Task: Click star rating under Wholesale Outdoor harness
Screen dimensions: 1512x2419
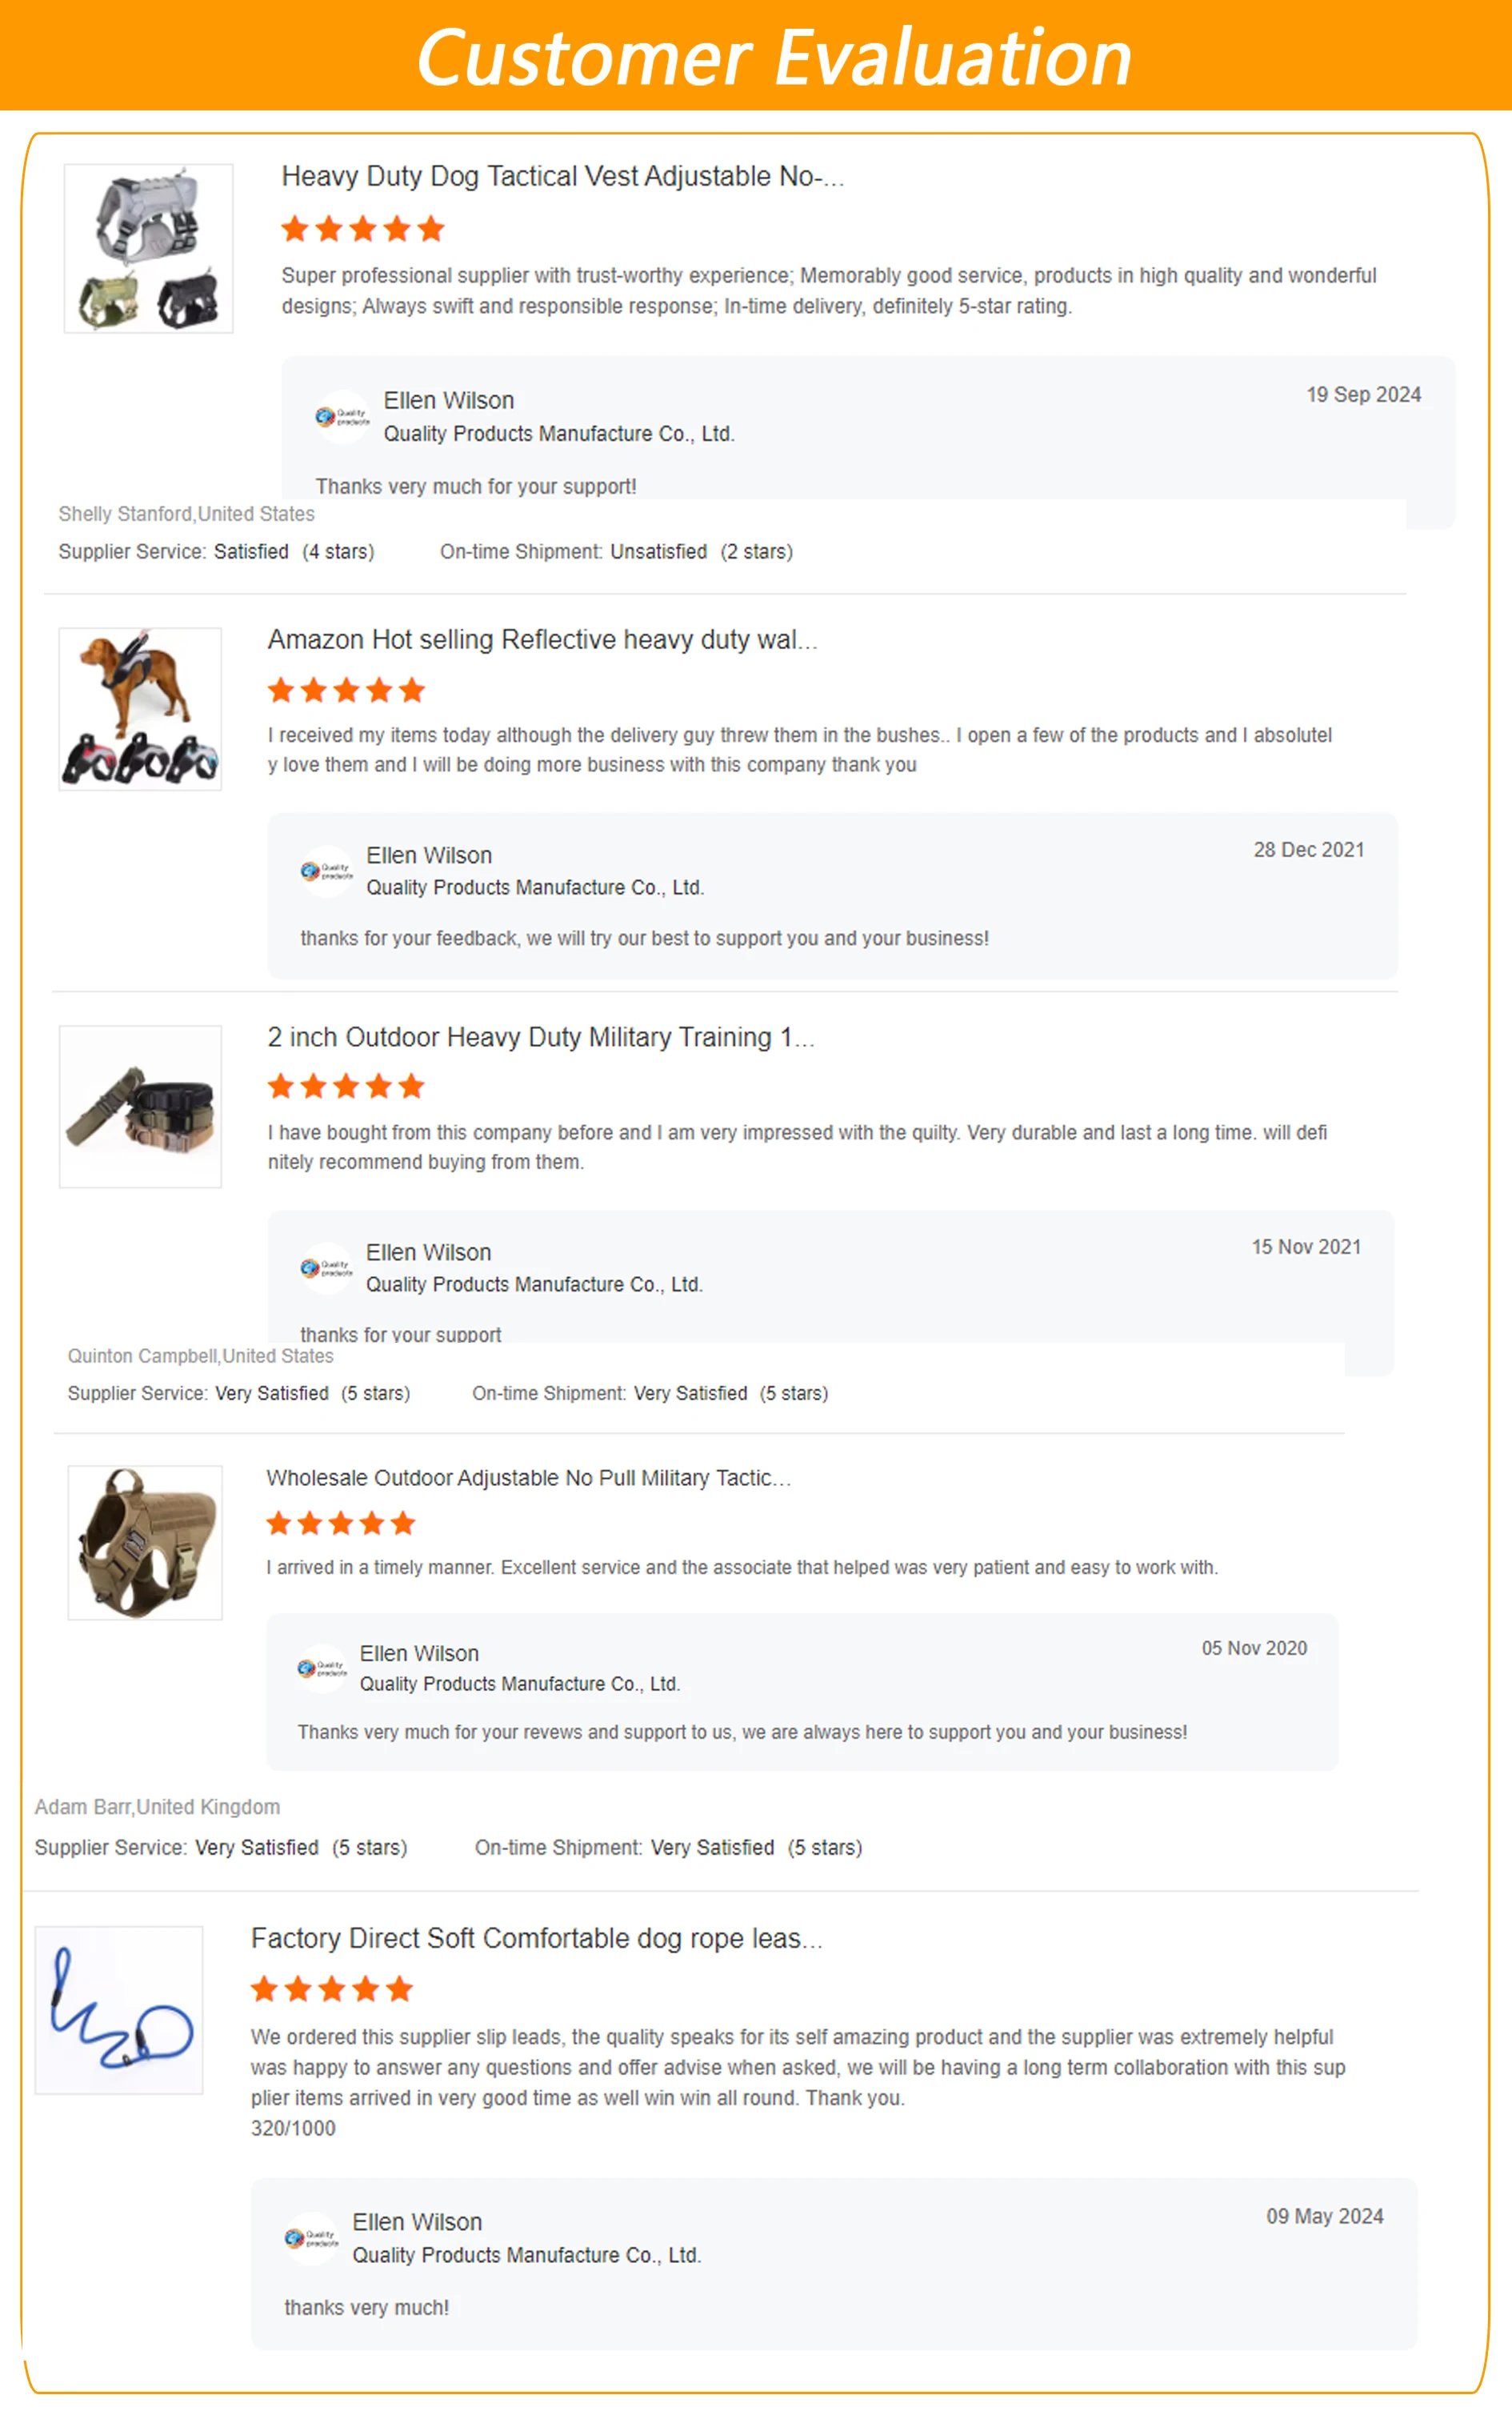Action: pos(341,1523)
